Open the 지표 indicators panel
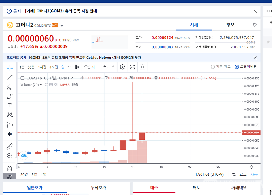Viewport: 272px width, 195px height. 91,67
